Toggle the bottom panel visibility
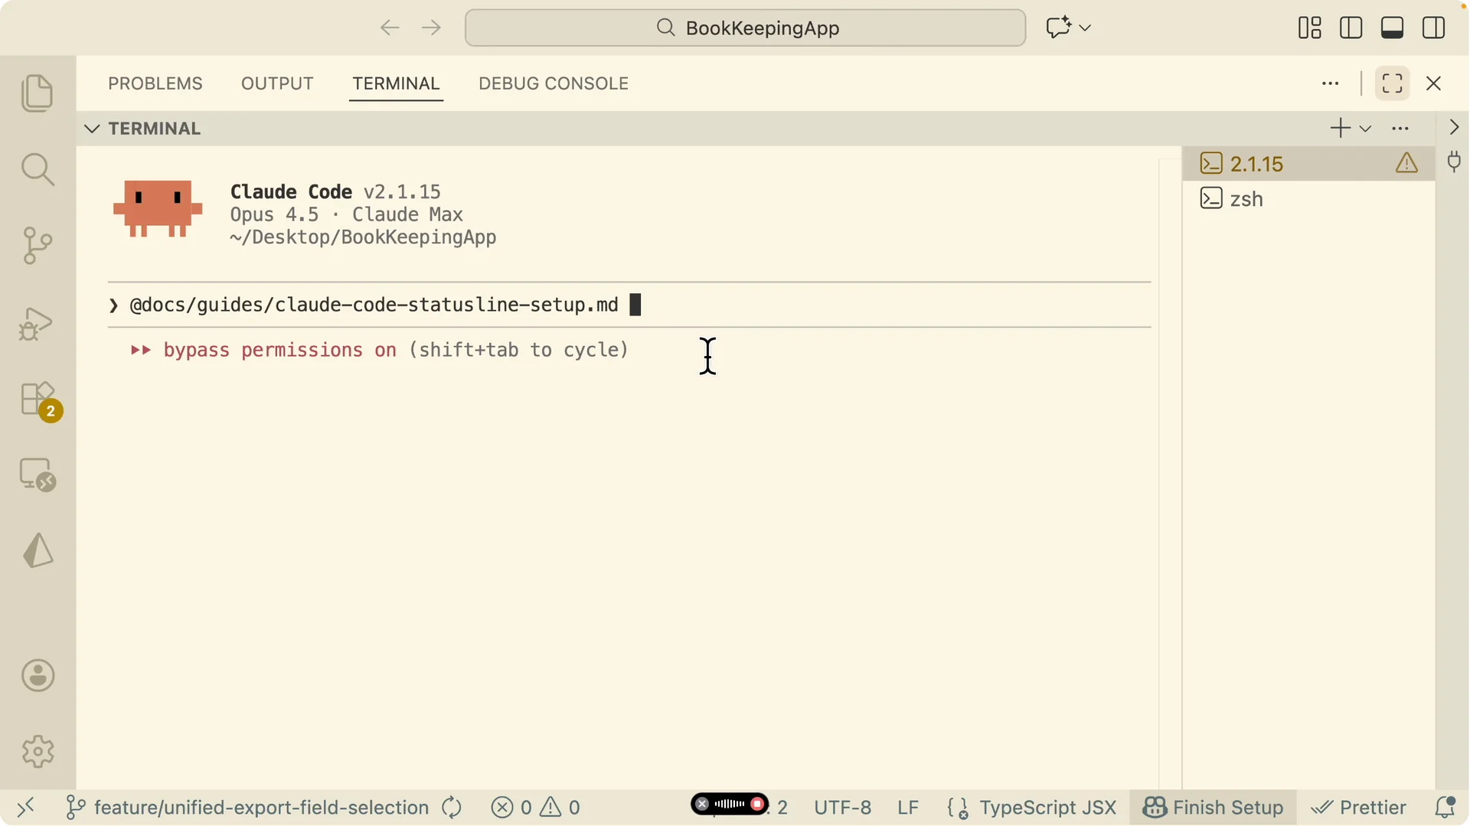 click(x=1393, y=28)
